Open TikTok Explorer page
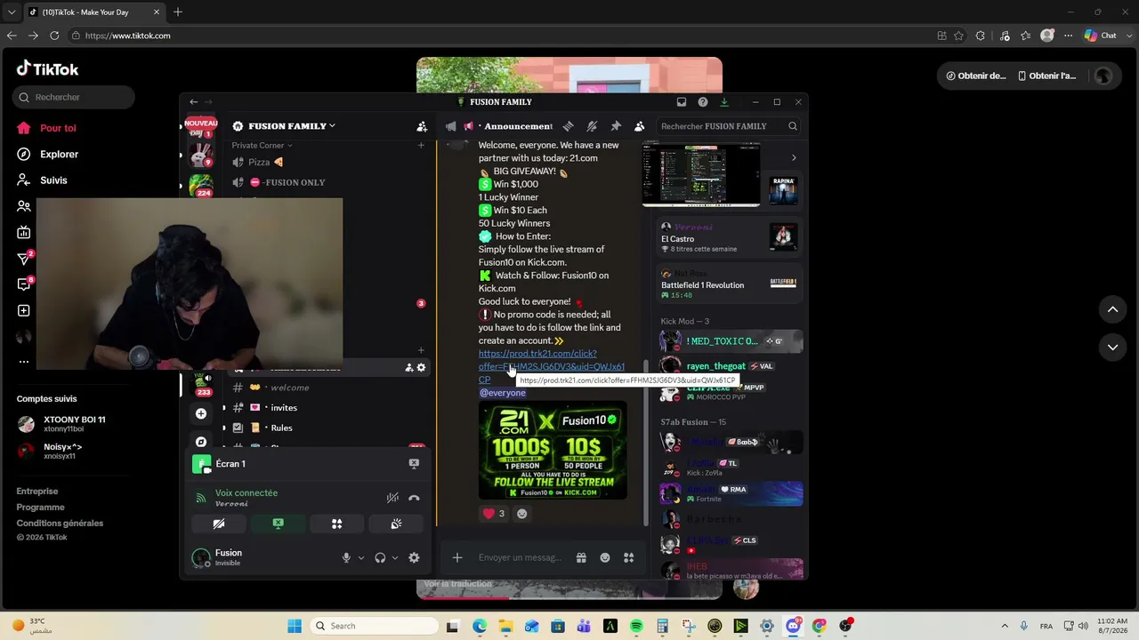1139x640 pixels. click(48, 154)
